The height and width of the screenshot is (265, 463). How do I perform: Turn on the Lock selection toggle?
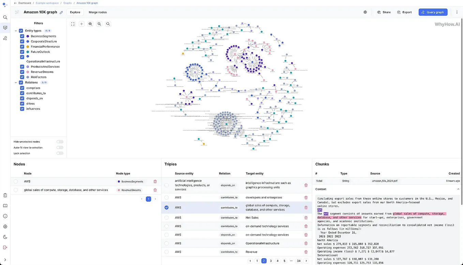60,153
